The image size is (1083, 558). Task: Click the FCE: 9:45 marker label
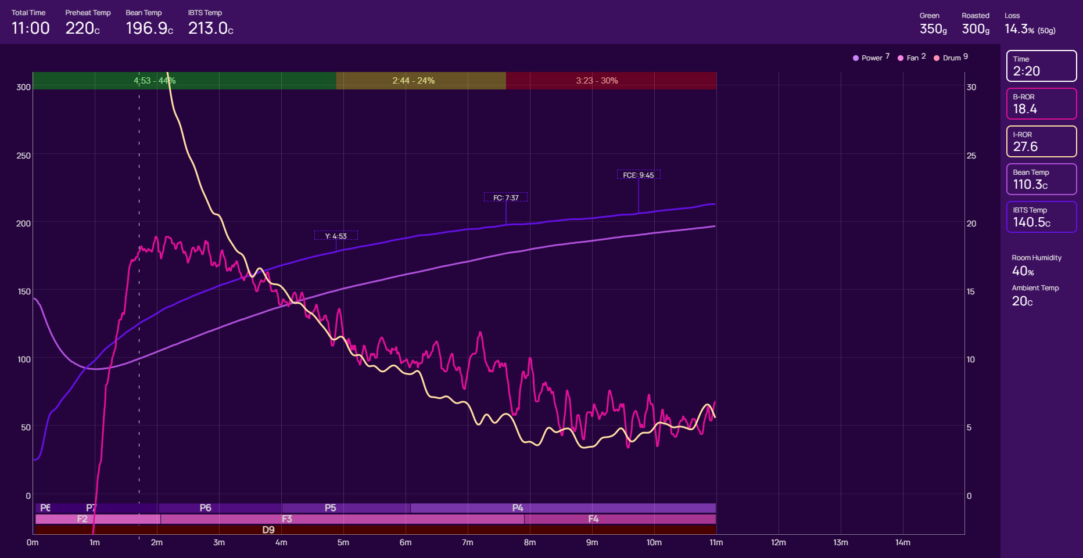[638, 175]
